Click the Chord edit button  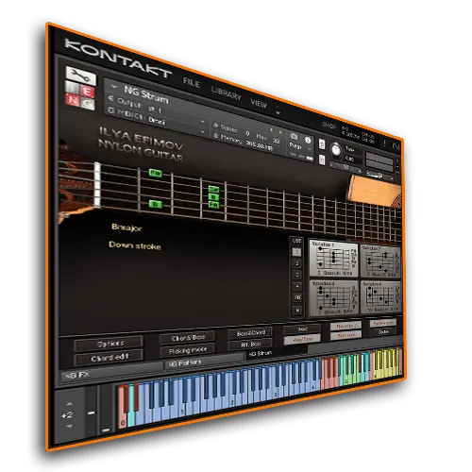110,358
